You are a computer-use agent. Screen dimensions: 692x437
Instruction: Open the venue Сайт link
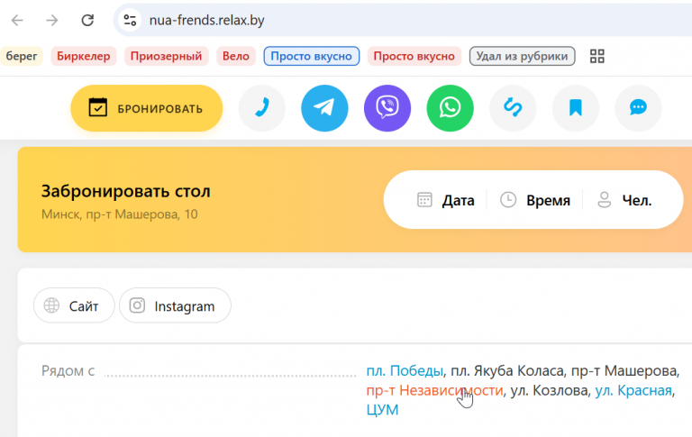pyautogui.click(x=74, y=305)
